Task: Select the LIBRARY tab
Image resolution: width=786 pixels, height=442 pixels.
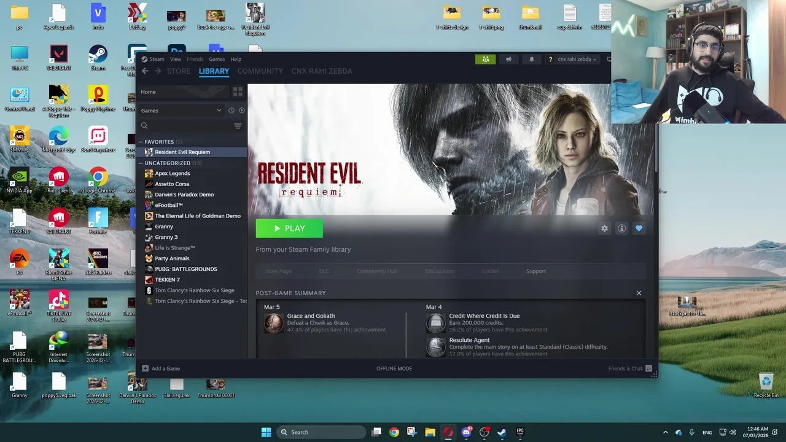Action: [214, 71]
